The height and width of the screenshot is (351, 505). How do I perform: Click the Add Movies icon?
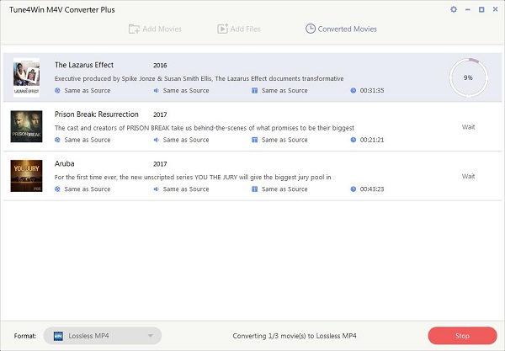134,29
